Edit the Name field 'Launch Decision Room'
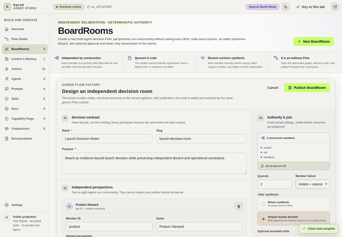 click(x=107, y=139)
